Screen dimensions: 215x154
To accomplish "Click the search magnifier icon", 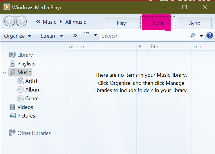I will (193, 35).
